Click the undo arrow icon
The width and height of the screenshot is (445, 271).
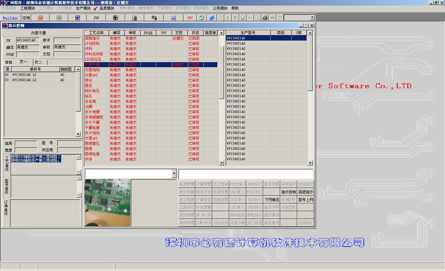pyautogui.click(x=250, y=18)
